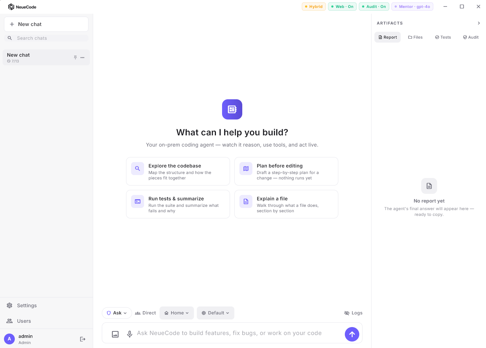Viewport: 486px width, 348px height.
Task: Click the central purple NeueCode app icon
Action: (232, 109)
